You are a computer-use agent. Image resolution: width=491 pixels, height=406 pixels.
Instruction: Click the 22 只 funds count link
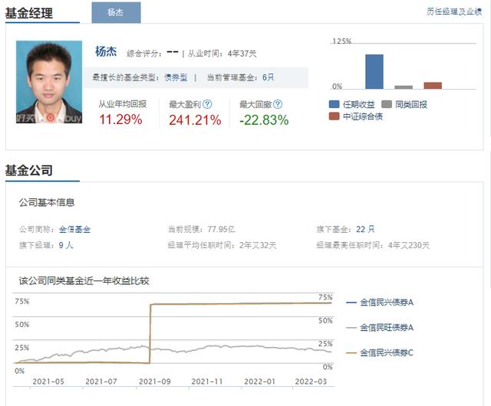pyautogui.click(x=365, y=229)
